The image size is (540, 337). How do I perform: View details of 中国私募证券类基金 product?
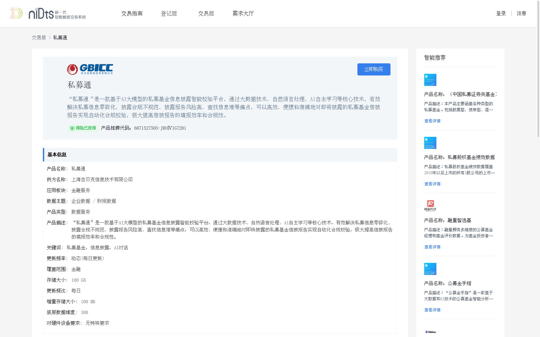[432, 121]
